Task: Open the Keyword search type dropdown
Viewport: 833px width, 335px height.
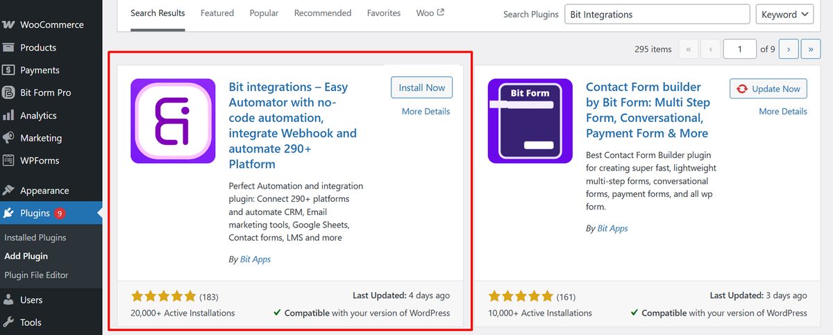Action: coord(784,14)
